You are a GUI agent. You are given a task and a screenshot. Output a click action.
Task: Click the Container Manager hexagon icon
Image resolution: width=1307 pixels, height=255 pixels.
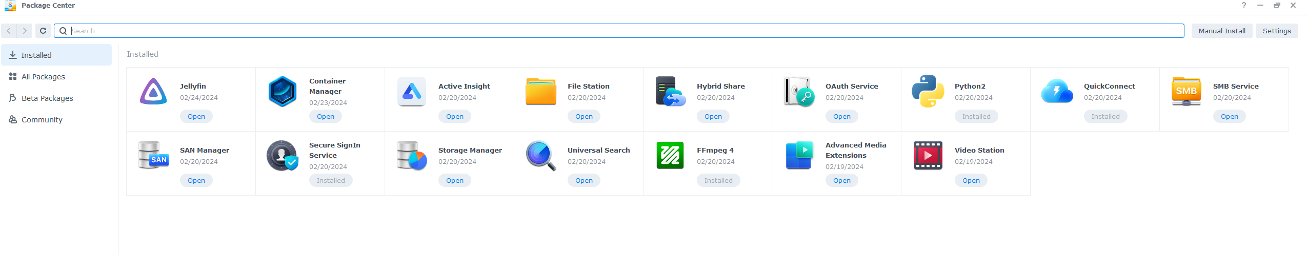click(282, 92)
